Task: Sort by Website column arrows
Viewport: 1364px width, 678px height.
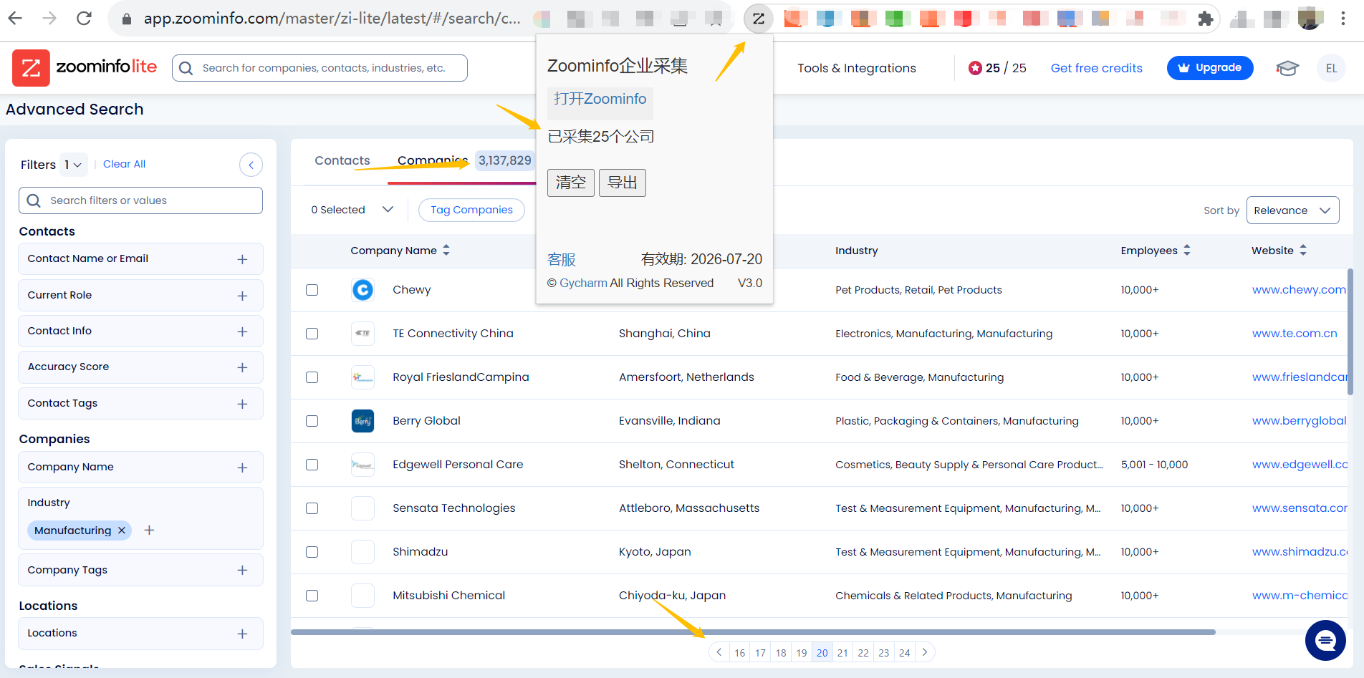Action: coord(1303,250)
